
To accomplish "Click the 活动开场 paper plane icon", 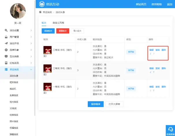I will coord(6,43).
